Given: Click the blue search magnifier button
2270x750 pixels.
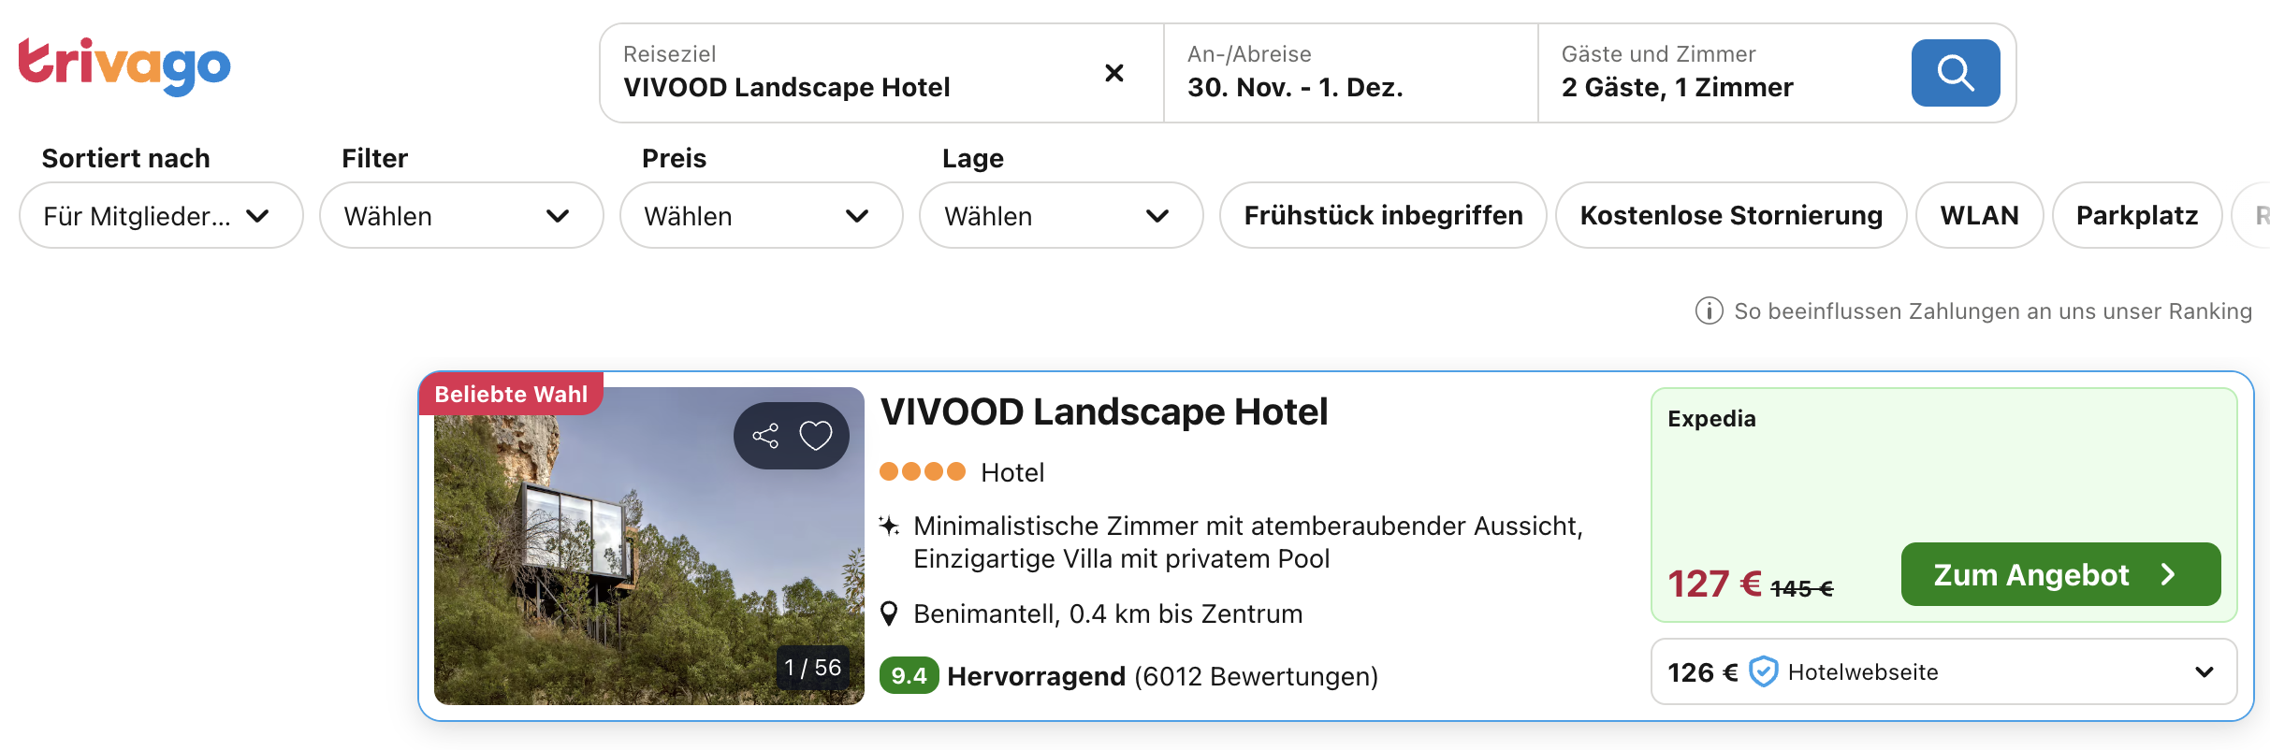Looking at the screenshot, I should [x=1955, y=73].
